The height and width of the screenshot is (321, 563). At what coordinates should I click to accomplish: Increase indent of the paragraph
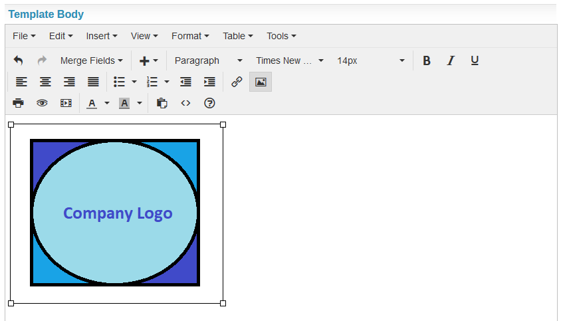pos(209,82)
